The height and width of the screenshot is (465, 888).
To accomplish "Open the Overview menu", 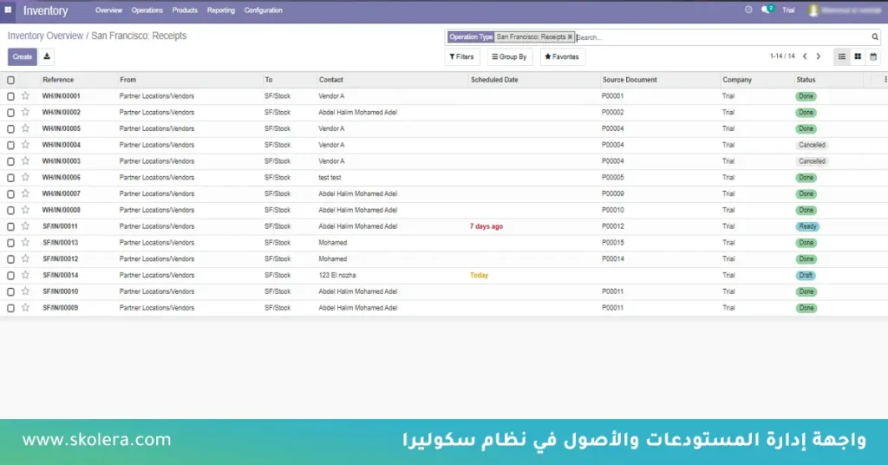I will [x=108, y=10].
